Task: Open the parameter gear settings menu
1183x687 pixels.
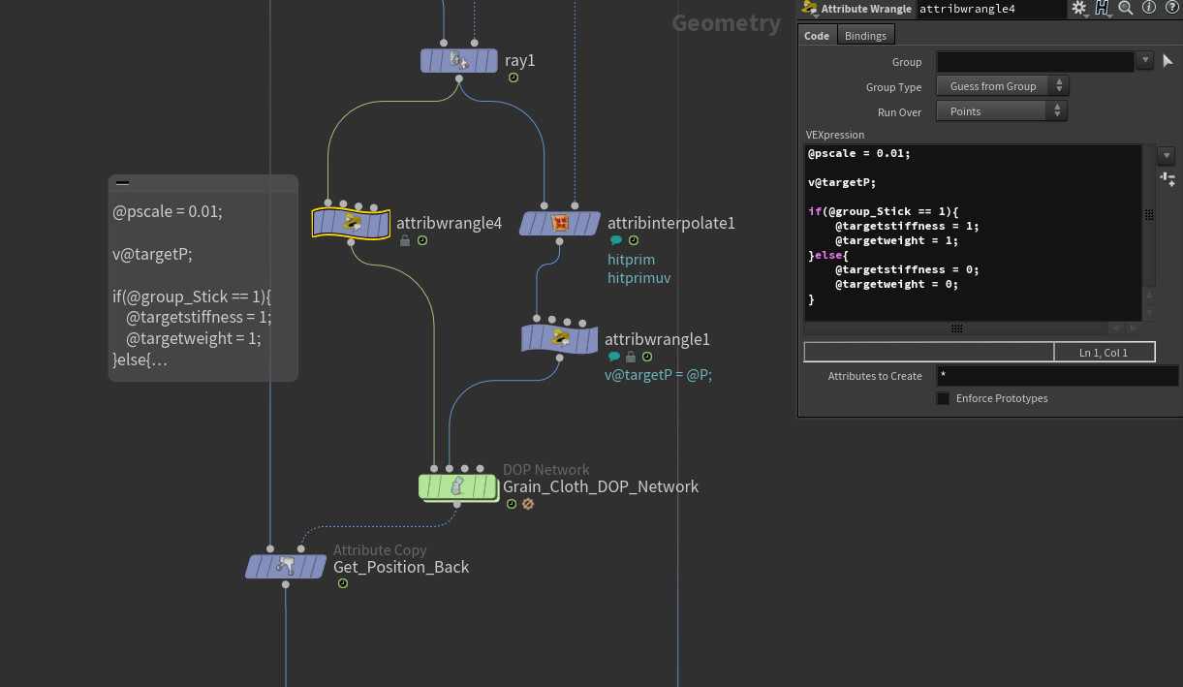Action: pos(1079,8)
